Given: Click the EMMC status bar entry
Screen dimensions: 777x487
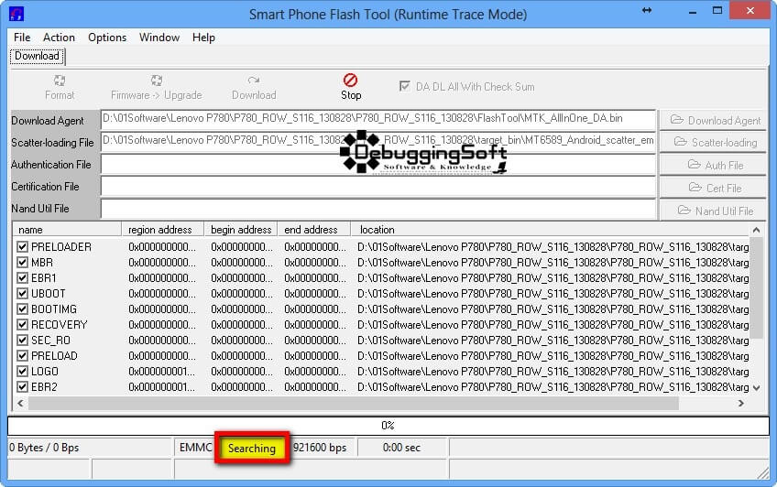Looking at the screenshot, I should tap(195, 448).
